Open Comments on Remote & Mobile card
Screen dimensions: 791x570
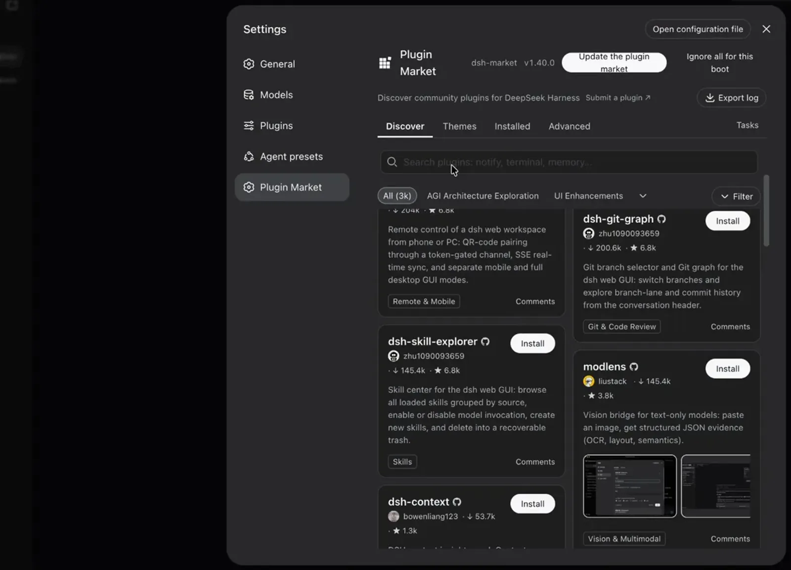[535, 301]
